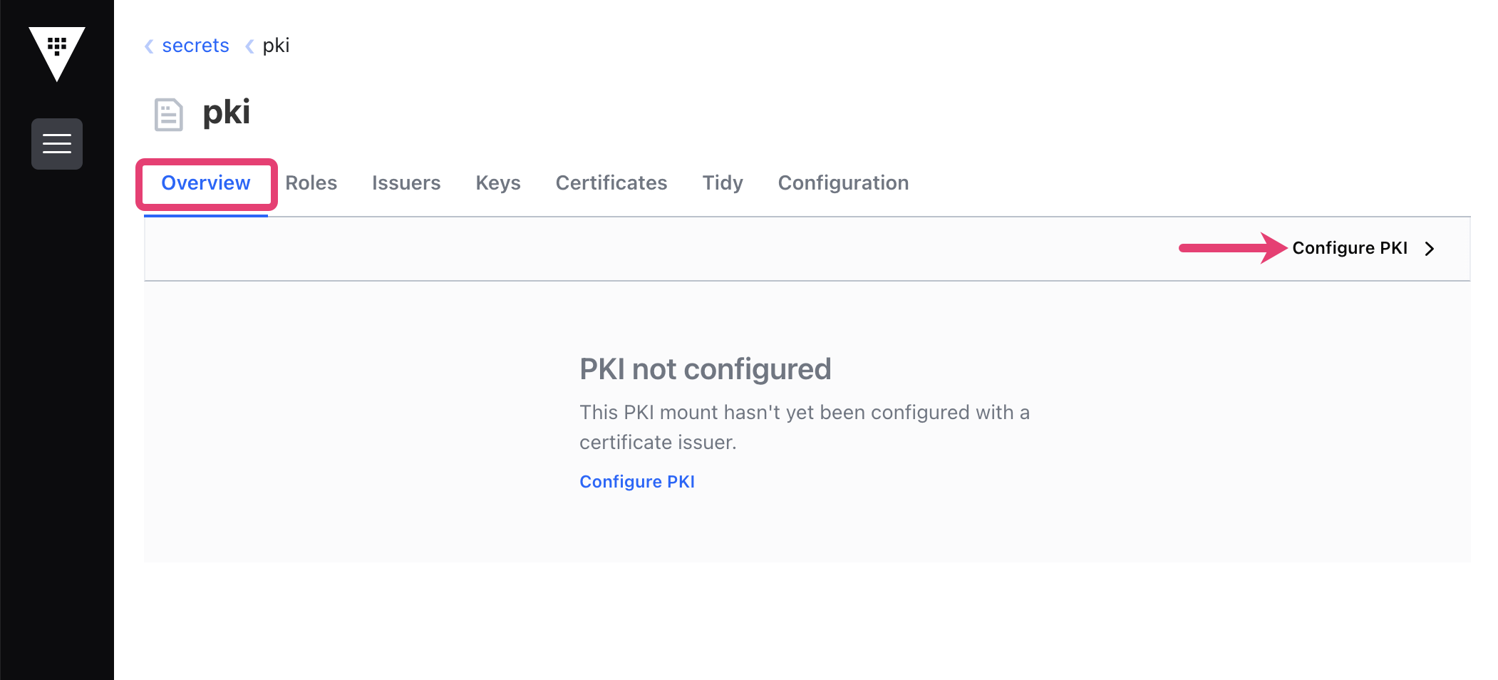This screenshot has width=1498, height=680.
Task: Open the Issuers tab
Action: [406, 183]
